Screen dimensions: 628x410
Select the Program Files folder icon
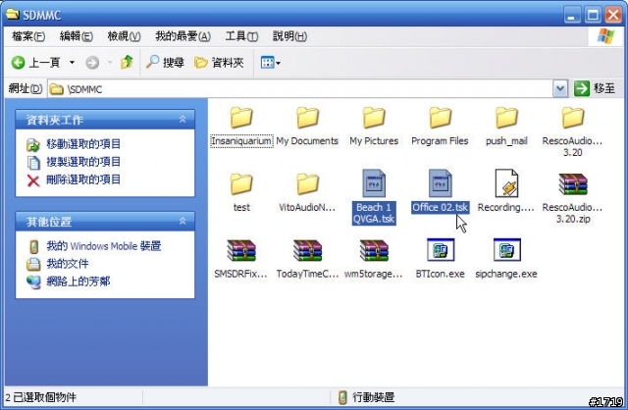point(441,118)
